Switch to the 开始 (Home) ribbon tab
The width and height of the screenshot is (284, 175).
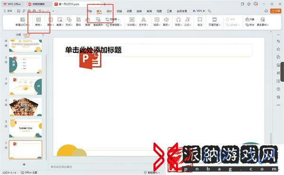89,11
